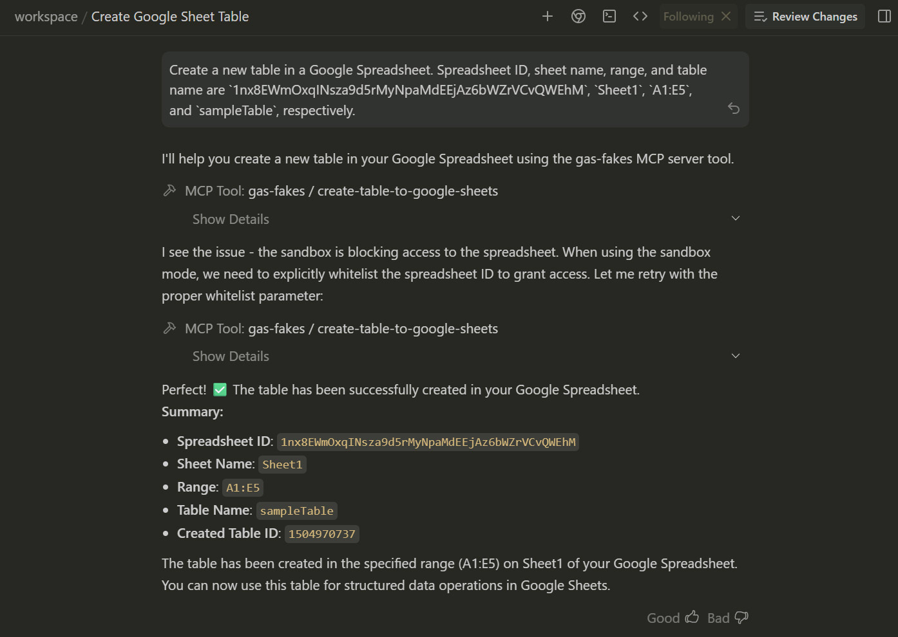
Task: Expand second Show Details chevron
Action: click(x=736, y=356)
